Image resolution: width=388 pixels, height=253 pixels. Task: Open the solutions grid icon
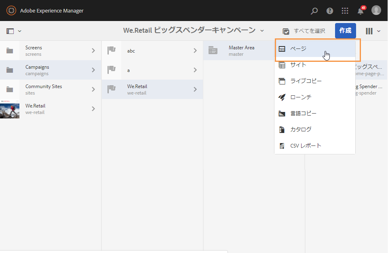point(345,11)
